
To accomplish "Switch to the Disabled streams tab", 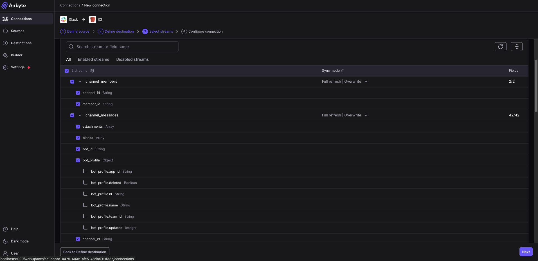I will (132, 59).
